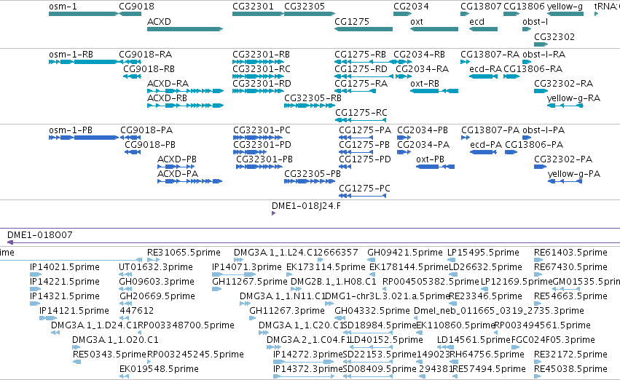
Task: Select the CG9018-PA protein label
Action: [146, 130]
